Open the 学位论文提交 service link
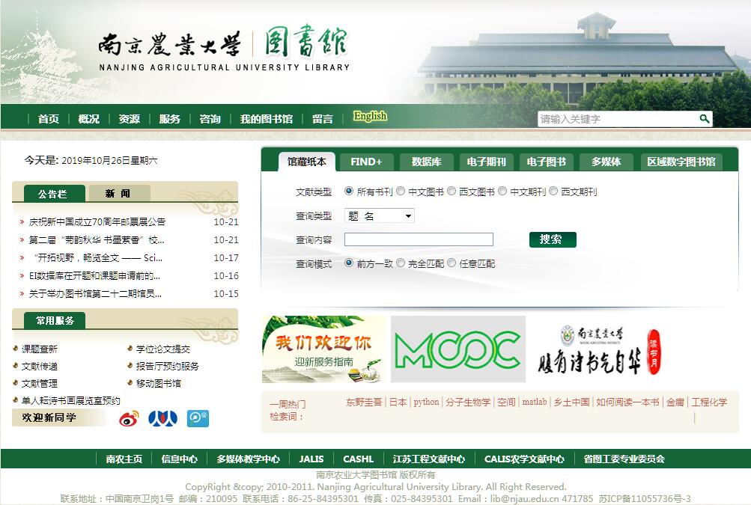This screenshot has height=505, width=751. click(x=163, y=349)
